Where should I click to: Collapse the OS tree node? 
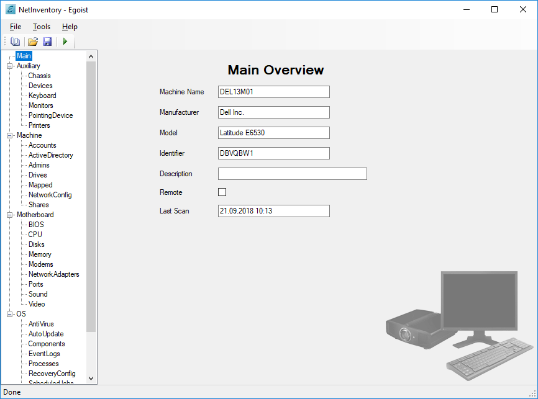point(9,314)
